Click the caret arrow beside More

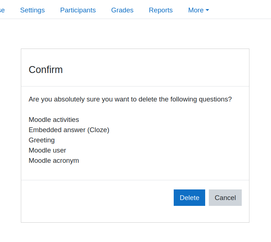pos(207,10)
